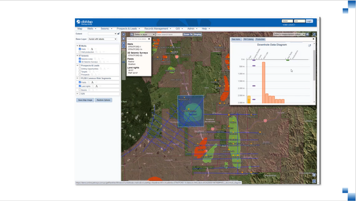
Task: Click the magnifier icon next to Wells layer
Action: tap(88, 49)
